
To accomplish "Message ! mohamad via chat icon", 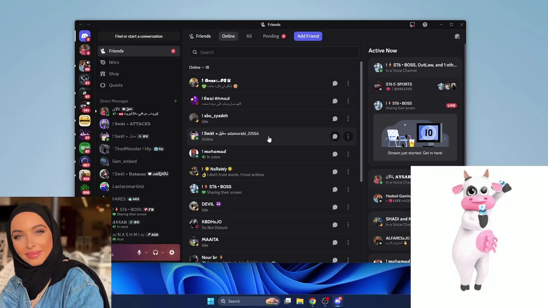I will 335,154.
